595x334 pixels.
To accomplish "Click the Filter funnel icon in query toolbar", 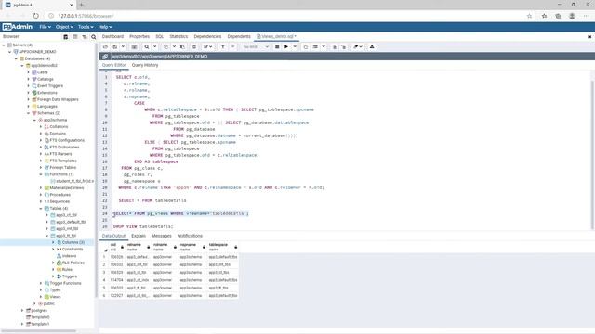I will pos(223,46).
